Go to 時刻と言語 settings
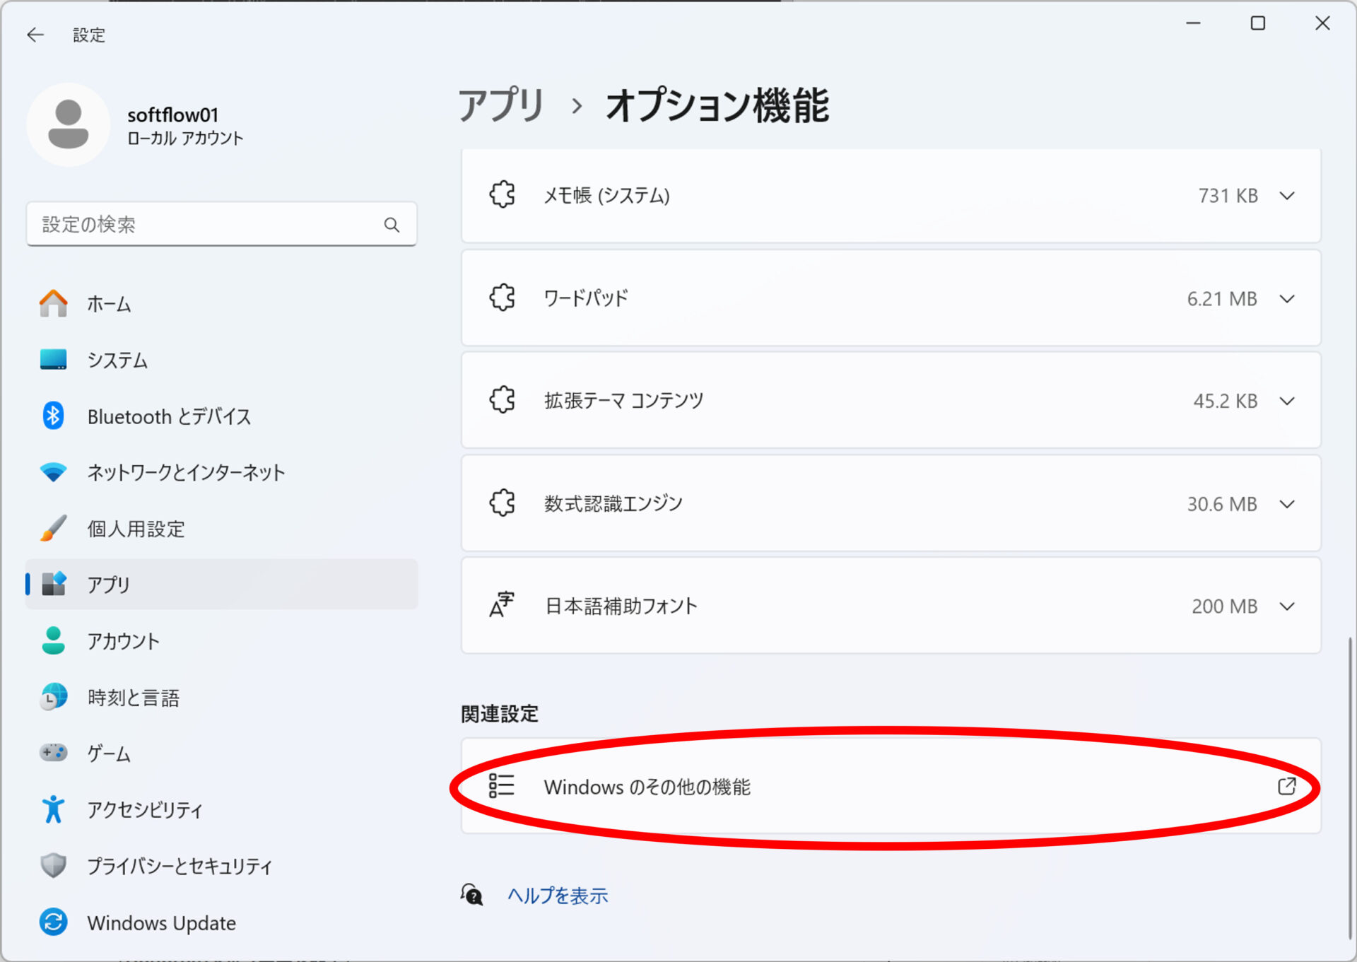 pos(221,698)
